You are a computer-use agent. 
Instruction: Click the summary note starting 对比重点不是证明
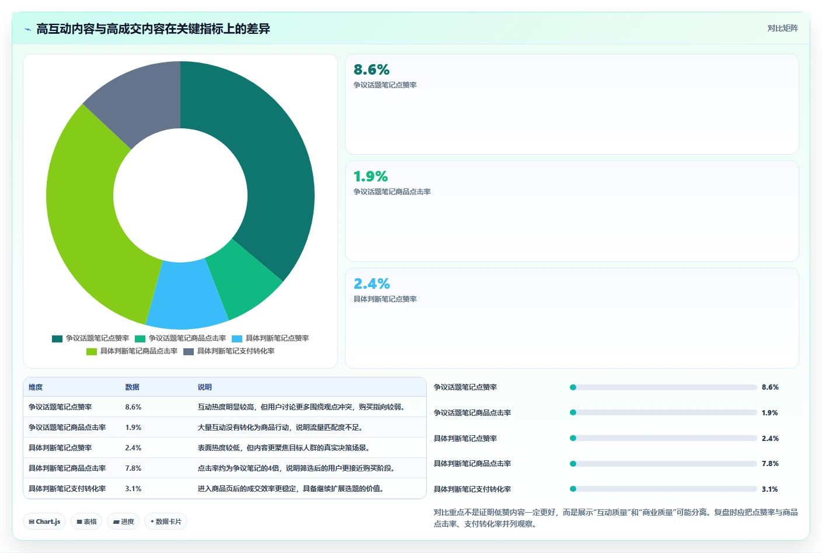point(615,518)
